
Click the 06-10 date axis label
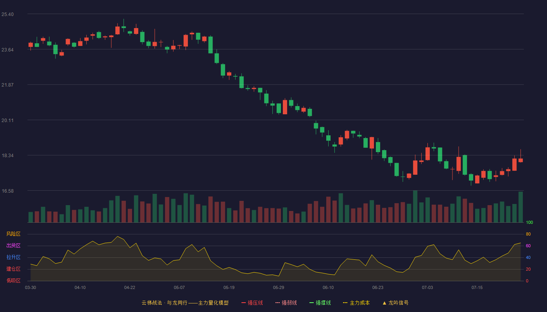click(328, 287)
